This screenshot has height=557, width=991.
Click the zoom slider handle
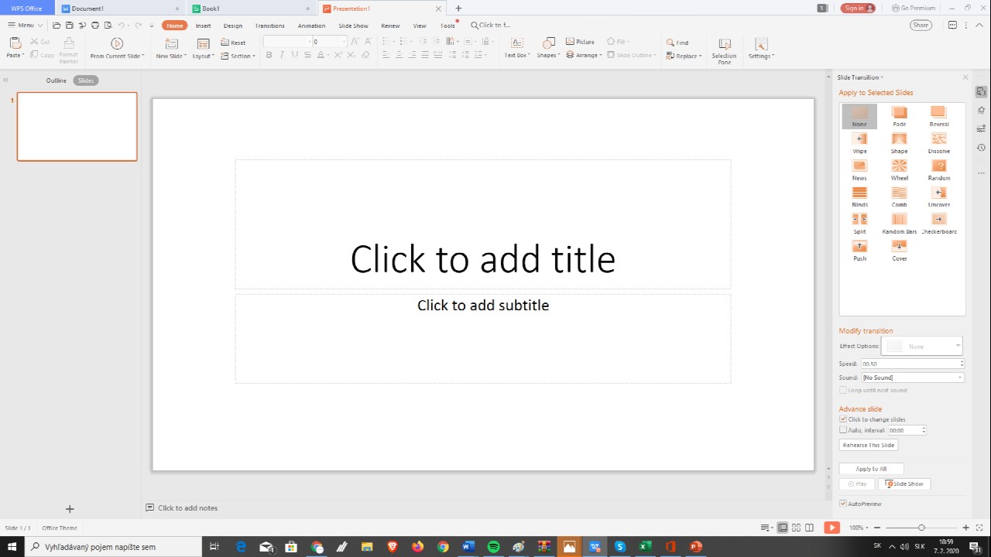click(x=921, y=528)
